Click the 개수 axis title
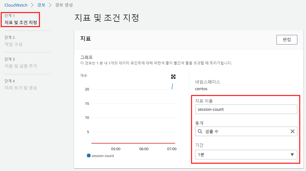306x171 pixels. [x=84, y=76]
